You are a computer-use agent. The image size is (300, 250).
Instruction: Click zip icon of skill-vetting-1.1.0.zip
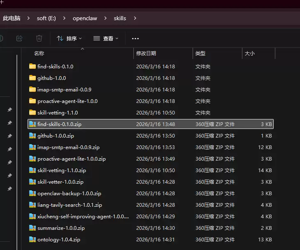33,170
